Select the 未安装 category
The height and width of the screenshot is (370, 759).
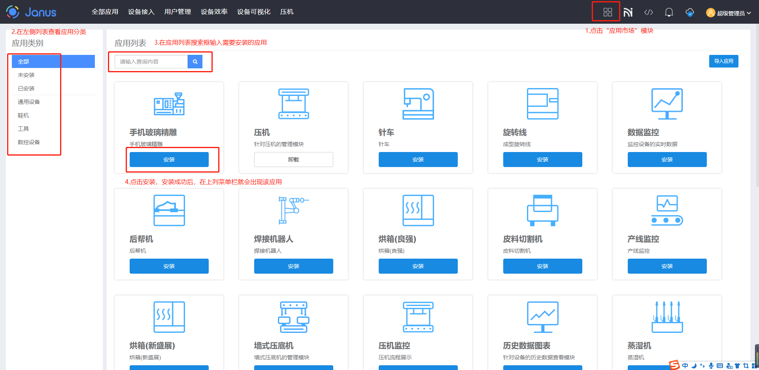coord(53,75)
